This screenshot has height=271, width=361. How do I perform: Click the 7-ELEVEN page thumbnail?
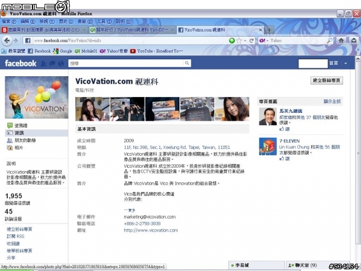pos(268,146)
